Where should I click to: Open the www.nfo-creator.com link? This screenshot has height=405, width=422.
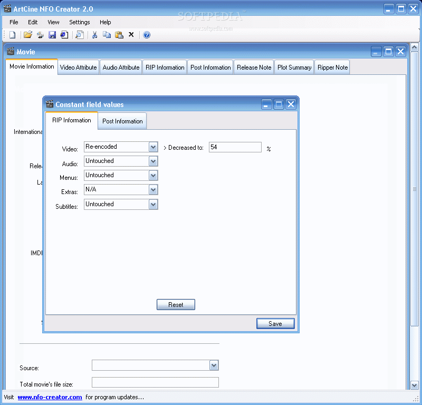50,397
